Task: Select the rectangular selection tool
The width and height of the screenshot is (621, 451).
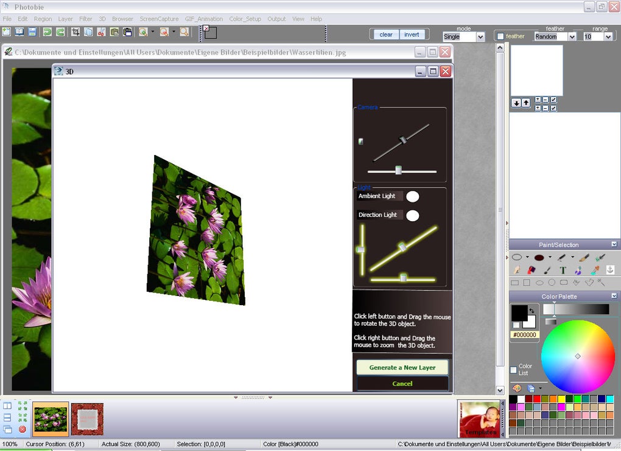Action: [515, 283]
